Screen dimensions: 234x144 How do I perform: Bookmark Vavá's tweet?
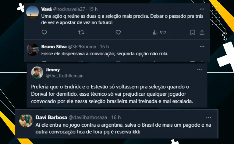(x=193, y=32)
